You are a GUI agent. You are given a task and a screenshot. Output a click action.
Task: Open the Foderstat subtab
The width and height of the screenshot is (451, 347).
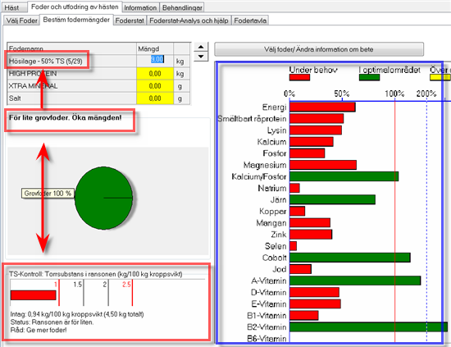(x=130, y=21)
